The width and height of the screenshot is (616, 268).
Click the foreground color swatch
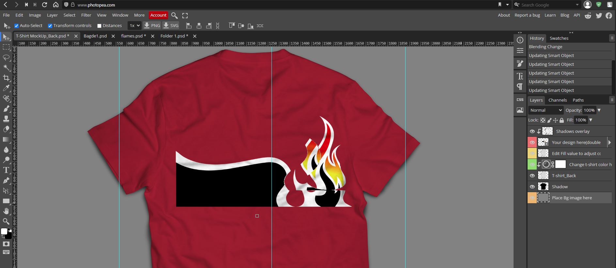point(4,231)
